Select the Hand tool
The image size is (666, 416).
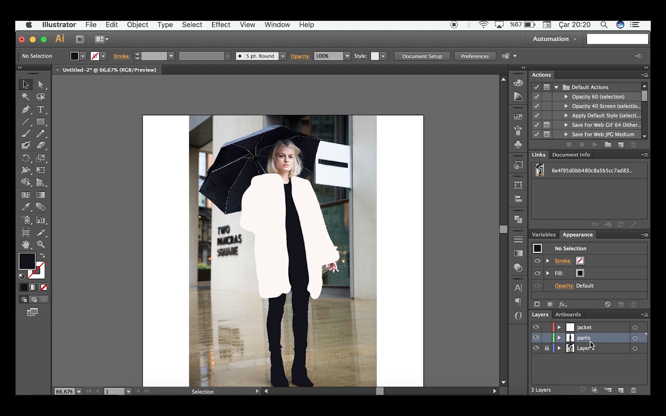26,244
